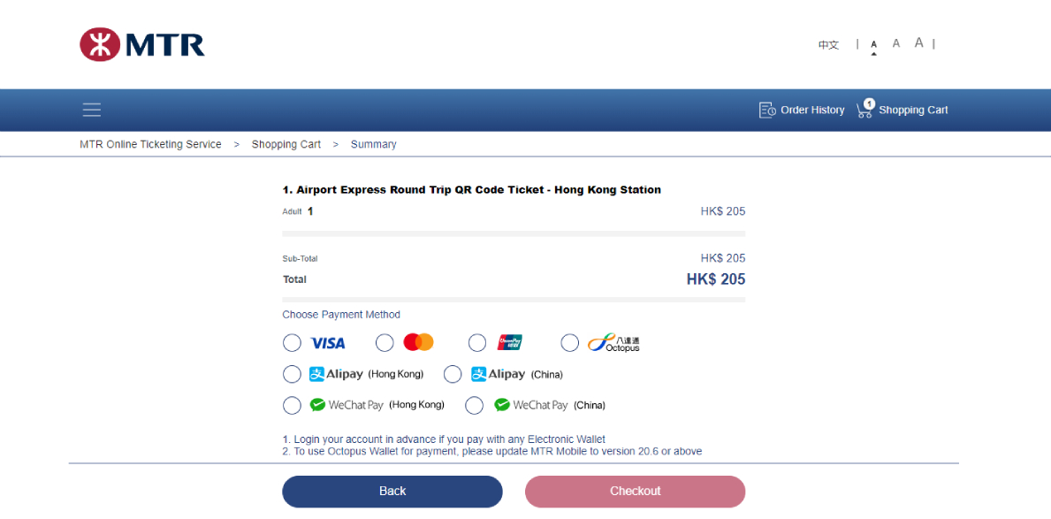Select the Octopus payment radio button
This screenshot has height=519, width=1051.
(x=570, y=343)
